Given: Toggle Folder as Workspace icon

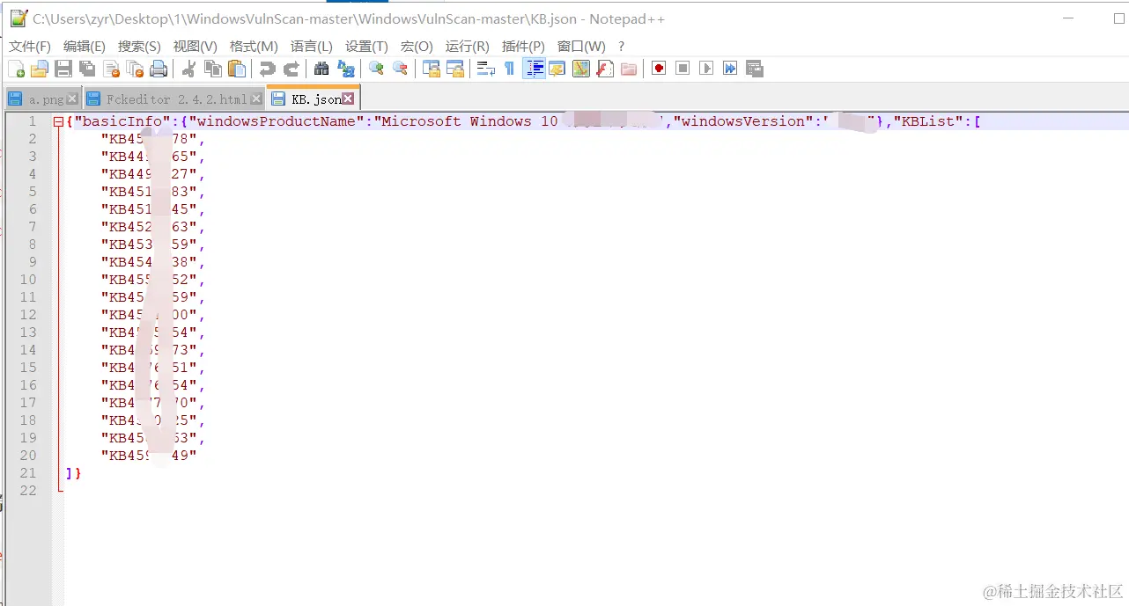Looking at the screenshot, I should pyautogui.click(x=629, y=69).
